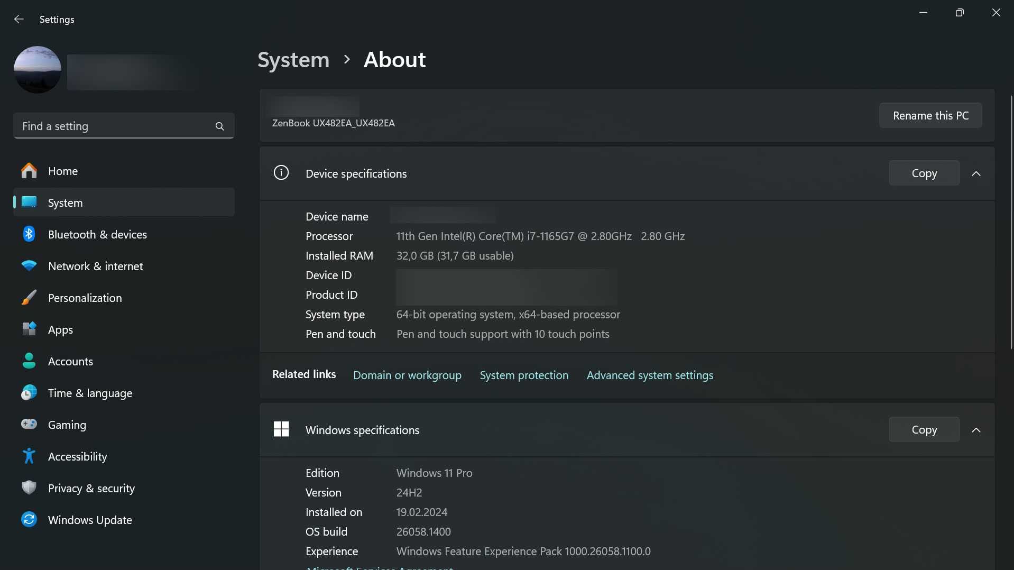This screenshot has height=570, width=1014.
Task: Click the Accounts person icon
Action: point(29,361)
